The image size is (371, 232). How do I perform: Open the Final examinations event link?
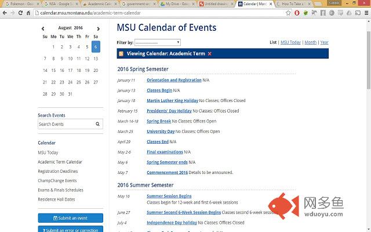(x=165, y=152)
